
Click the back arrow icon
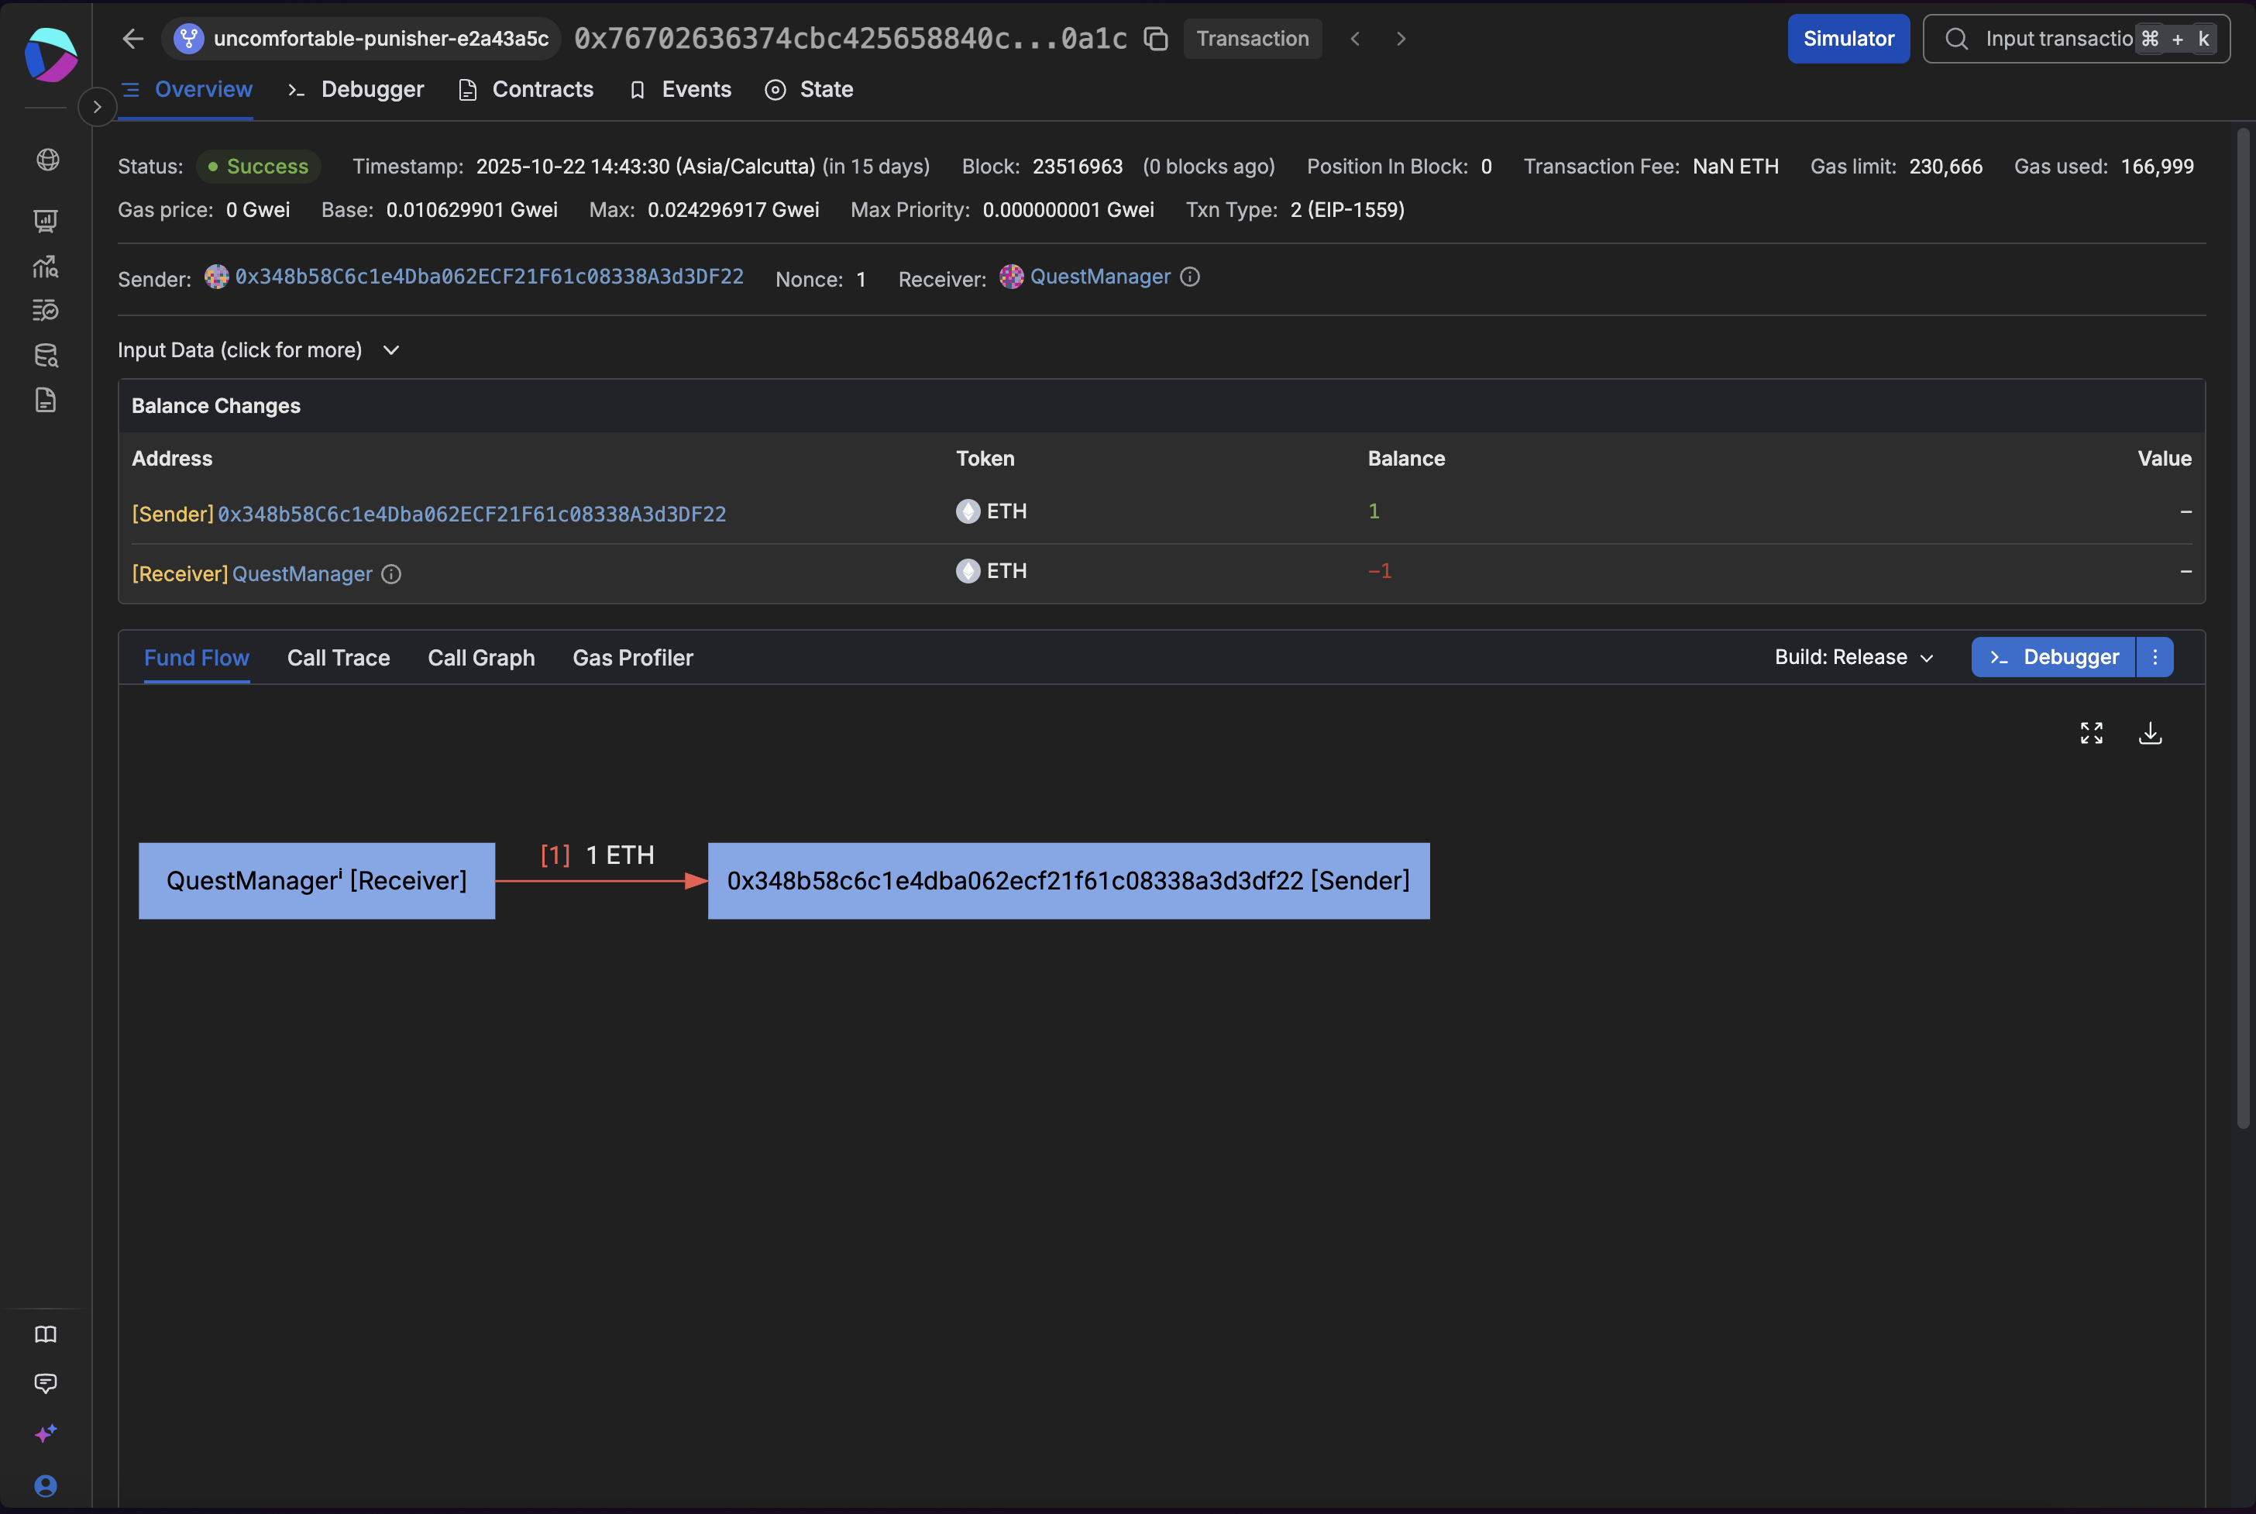(x=133, y=39)
